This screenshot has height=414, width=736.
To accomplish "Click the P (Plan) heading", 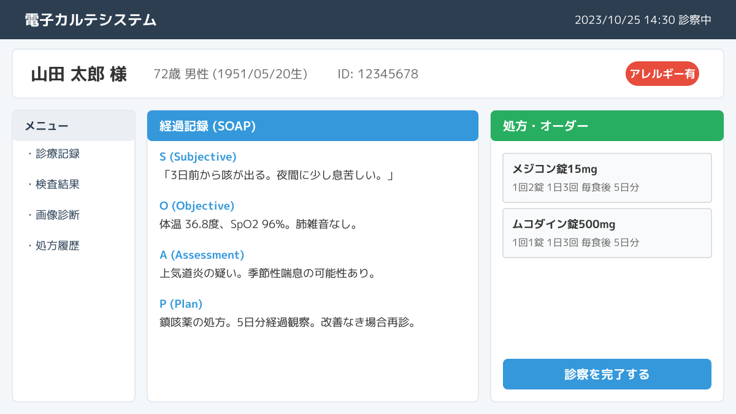I will 180,304.
